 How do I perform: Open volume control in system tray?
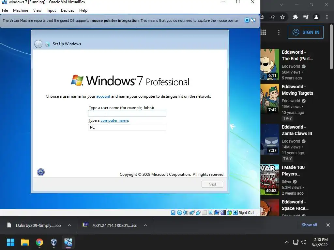(304, 242)
